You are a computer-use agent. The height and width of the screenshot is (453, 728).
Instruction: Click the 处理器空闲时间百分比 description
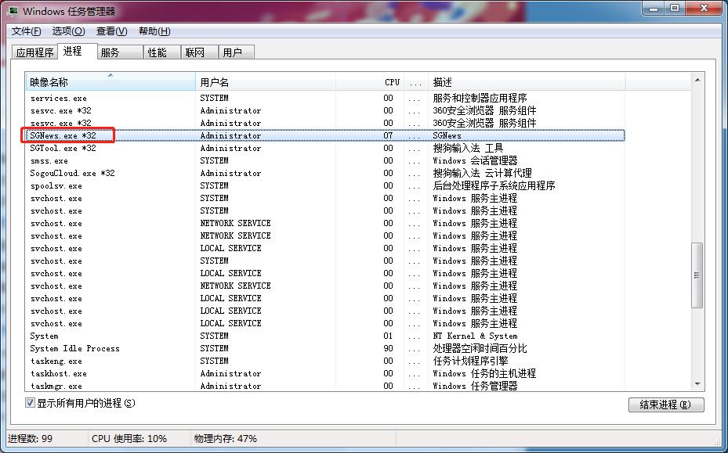coord(480,348)
